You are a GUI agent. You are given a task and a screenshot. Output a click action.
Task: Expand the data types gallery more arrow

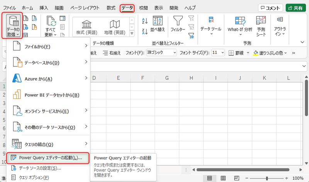click(132, 33)
